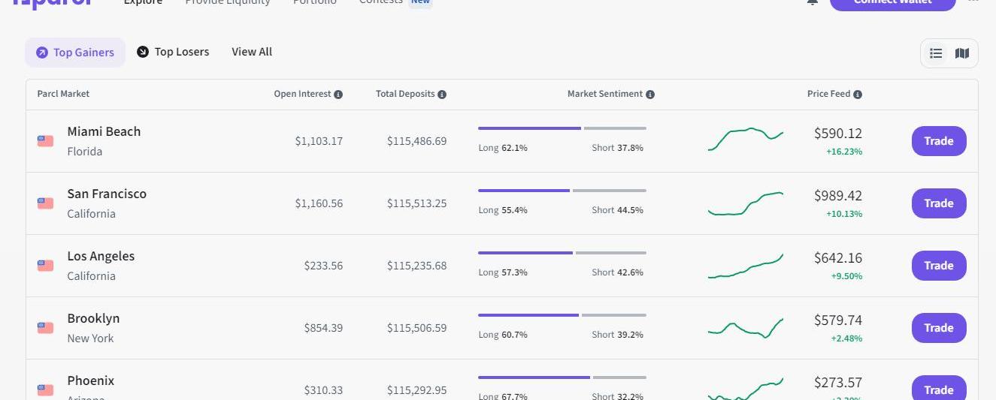The image size is (996, 400).
Task: Click Trade button for Brooklyn
Action: click(x=939, y=328)
